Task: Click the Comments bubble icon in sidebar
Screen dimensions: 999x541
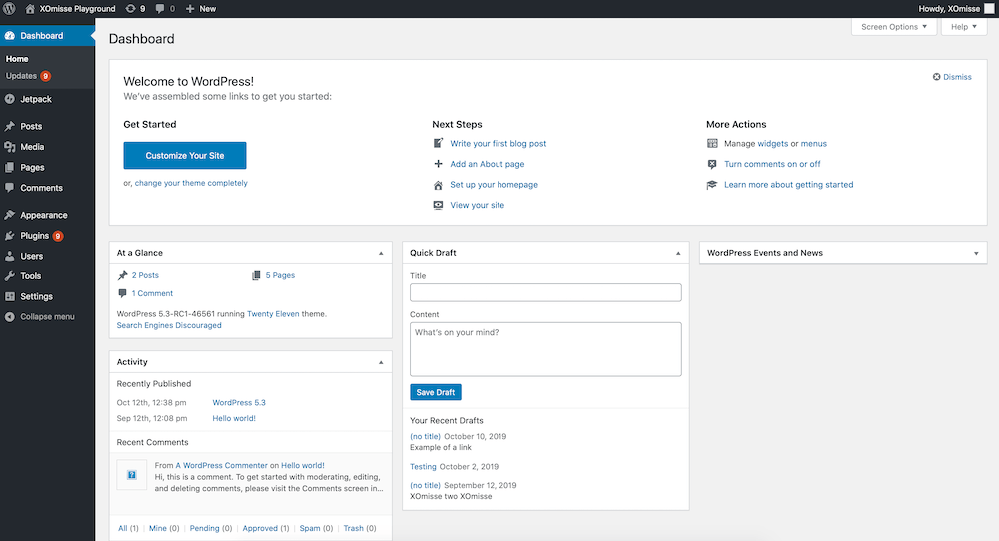Action: click(x=10, y=187)
